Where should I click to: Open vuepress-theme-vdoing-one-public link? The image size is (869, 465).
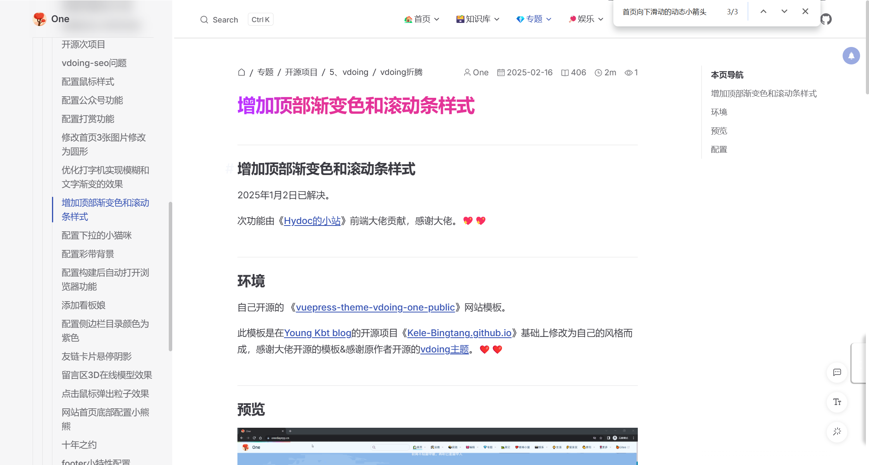pyautogui.click(x=375, y=307)
